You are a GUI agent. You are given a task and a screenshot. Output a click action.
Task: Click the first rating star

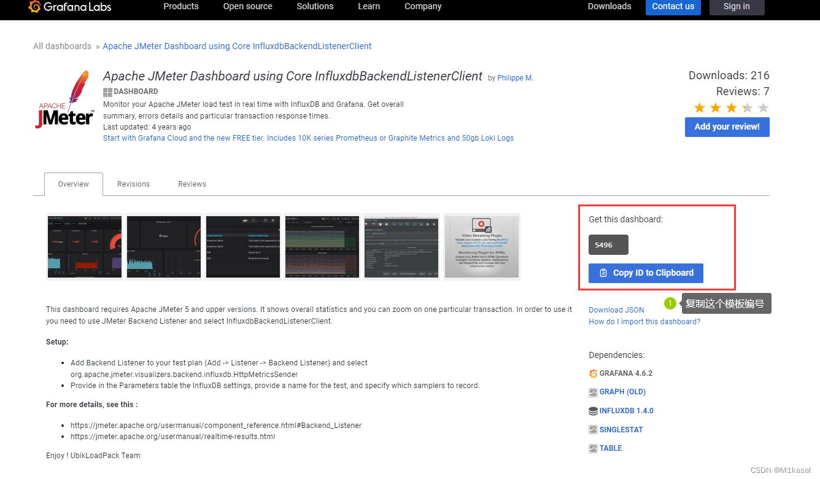(x=700, y=108)
